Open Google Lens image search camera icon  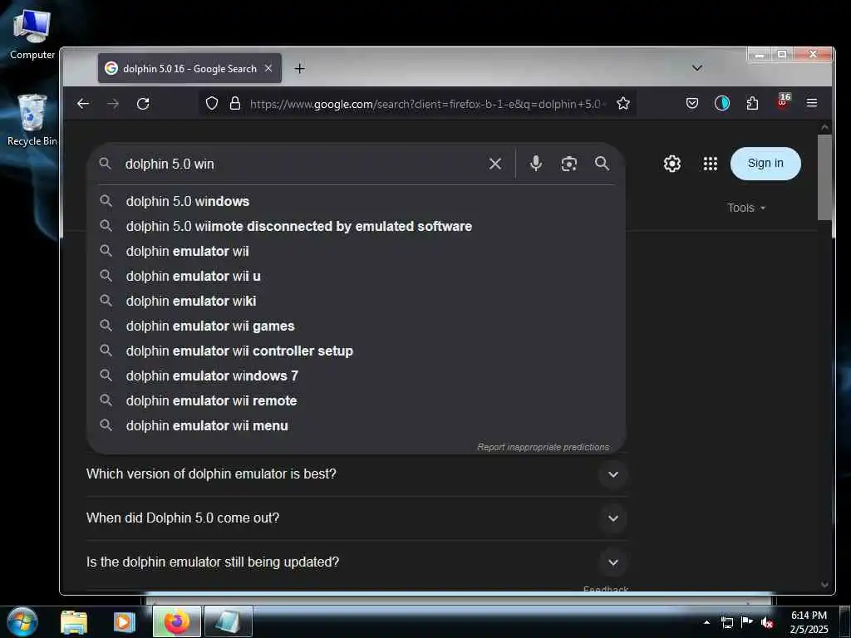(568, 164)
